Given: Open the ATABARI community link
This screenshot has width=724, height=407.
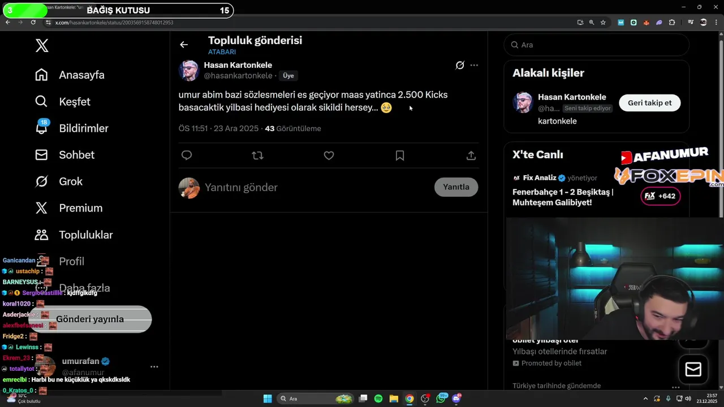Looking at the screenshot, I should pos(222,52).
